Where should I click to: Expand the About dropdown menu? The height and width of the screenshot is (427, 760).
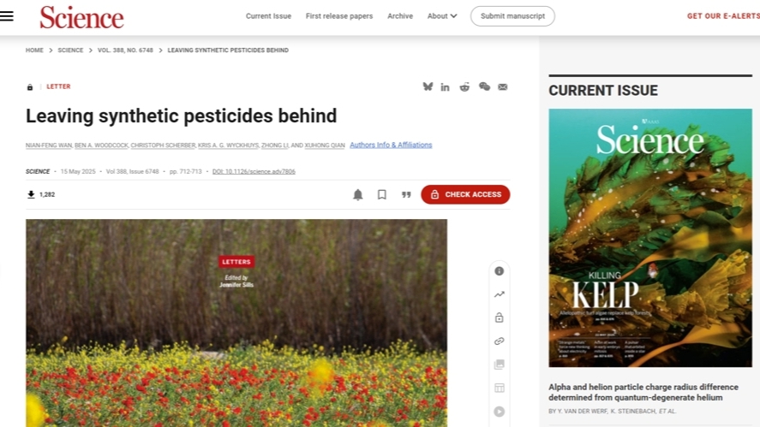[442, 16]
